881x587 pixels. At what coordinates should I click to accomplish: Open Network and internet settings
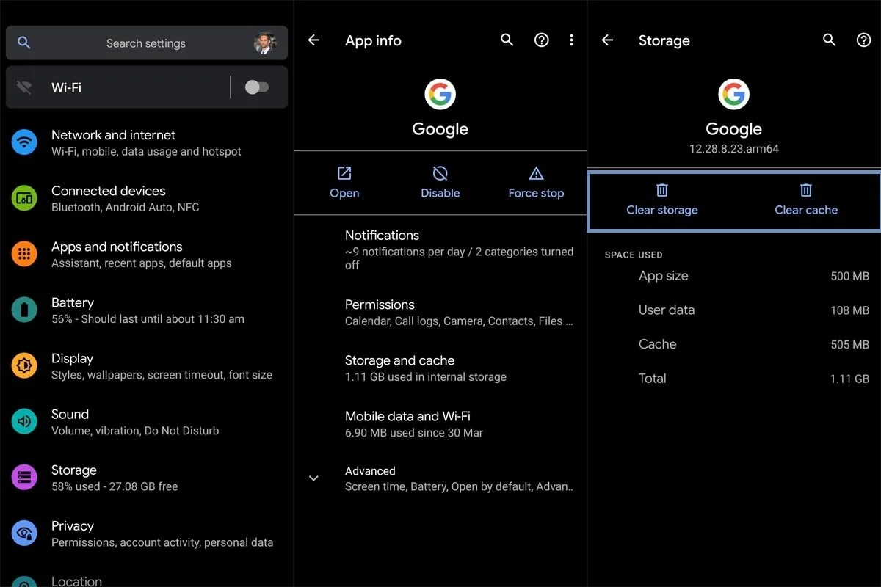point(147,142)
